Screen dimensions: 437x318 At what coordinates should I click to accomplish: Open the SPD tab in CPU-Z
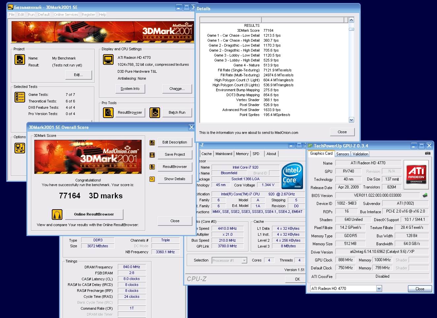click(x=256, y=154)
